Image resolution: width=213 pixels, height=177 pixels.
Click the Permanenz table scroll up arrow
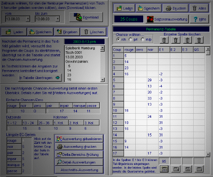pyautogui.click(x=208, y=49)
